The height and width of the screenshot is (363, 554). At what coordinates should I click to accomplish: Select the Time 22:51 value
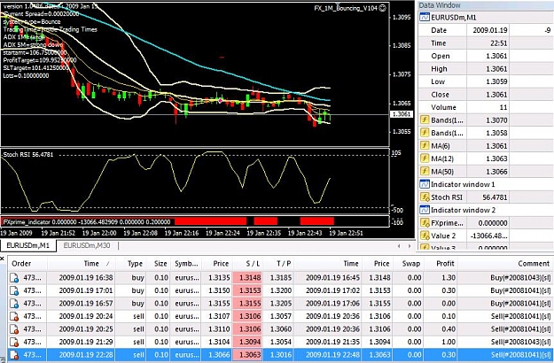[498, 43]
